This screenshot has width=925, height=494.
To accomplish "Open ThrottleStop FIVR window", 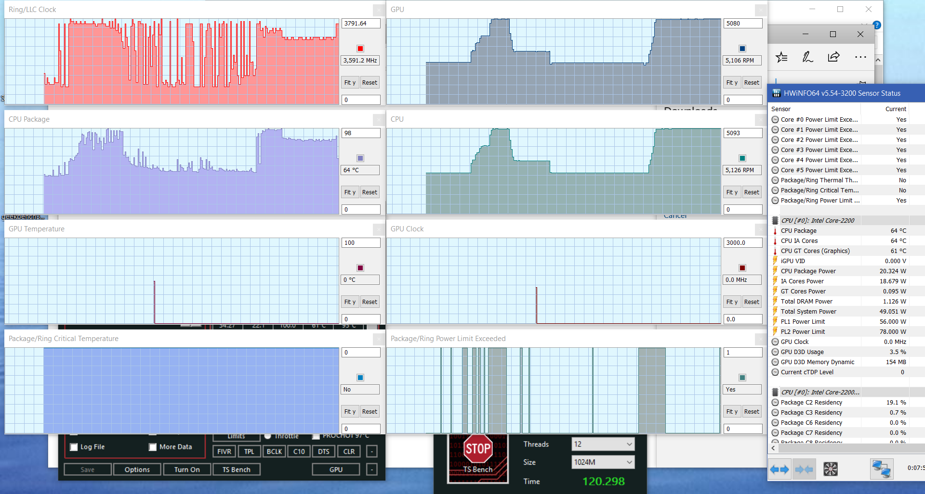I will (x=224, y=452).
